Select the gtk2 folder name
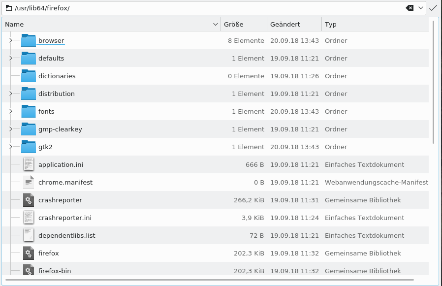Screen dimensions: 442x286 (x=45, y=147)
